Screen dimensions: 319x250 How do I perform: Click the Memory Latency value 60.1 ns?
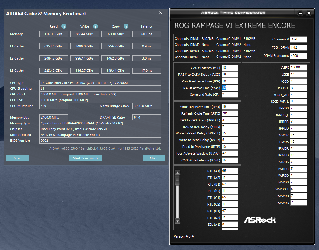coord(147,34)
